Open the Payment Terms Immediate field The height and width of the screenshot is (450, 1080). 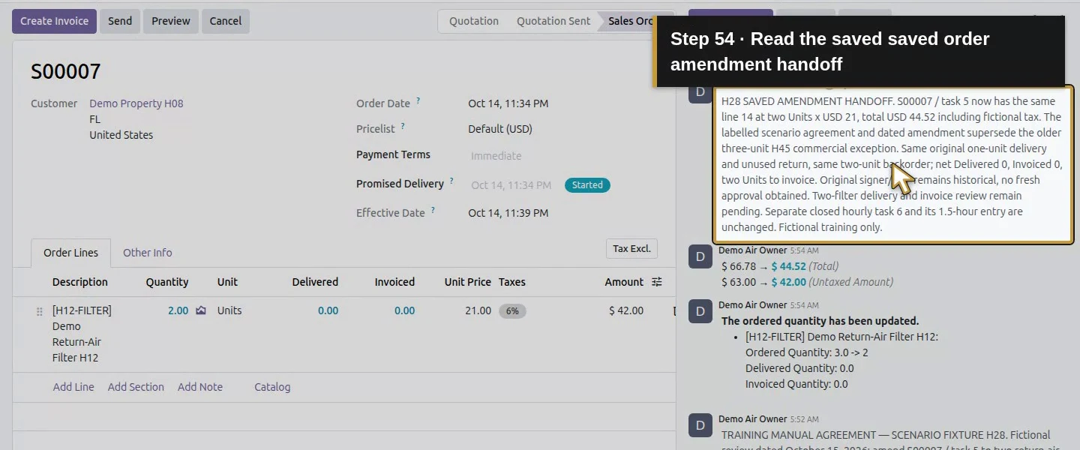496,156
